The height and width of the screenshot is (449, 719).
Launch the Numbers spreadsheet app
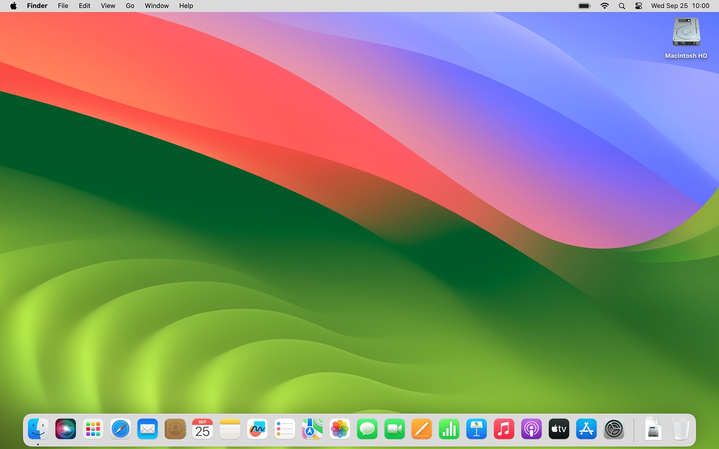pyautogui.click(x=449, y=429)
